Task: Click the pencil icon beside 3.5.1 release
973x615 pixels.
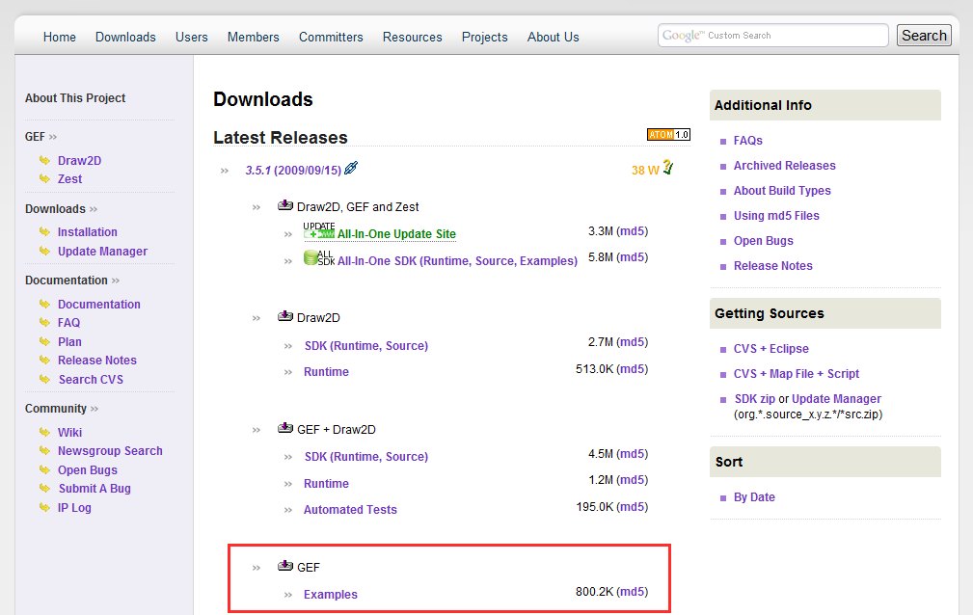Action: point(351,168)
